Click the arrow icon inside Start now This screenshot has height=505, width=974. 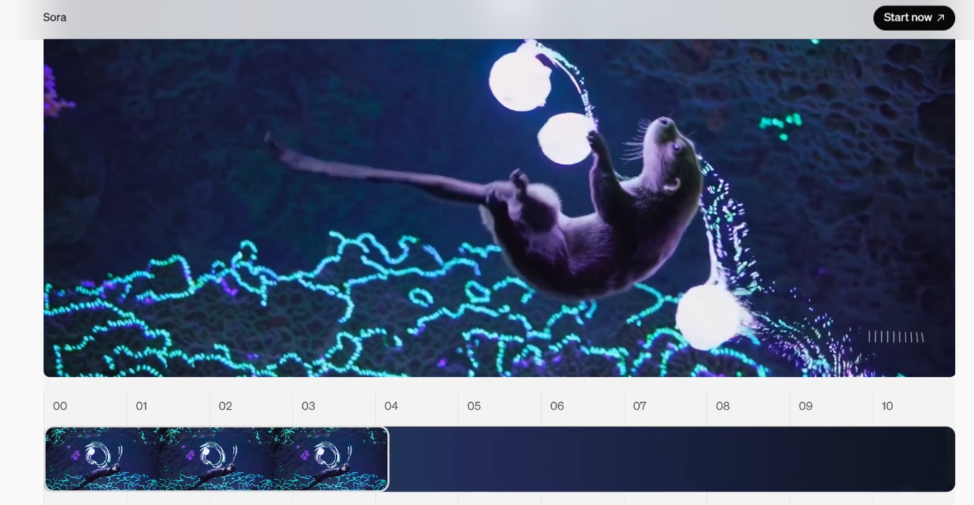(x=940, y=18)
